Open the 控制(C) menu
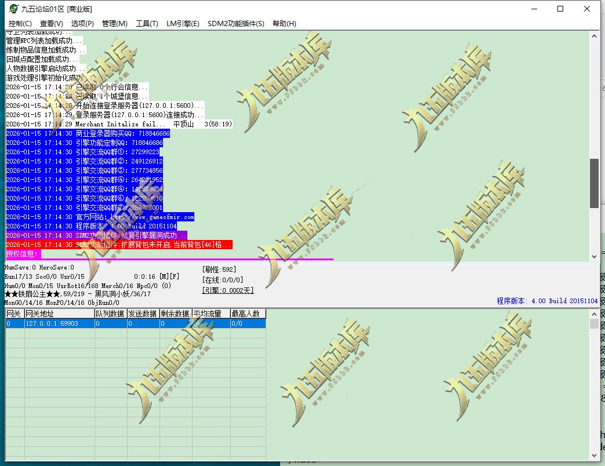The width and height of the screenshot is (605, 466). (x=20, y=24)
